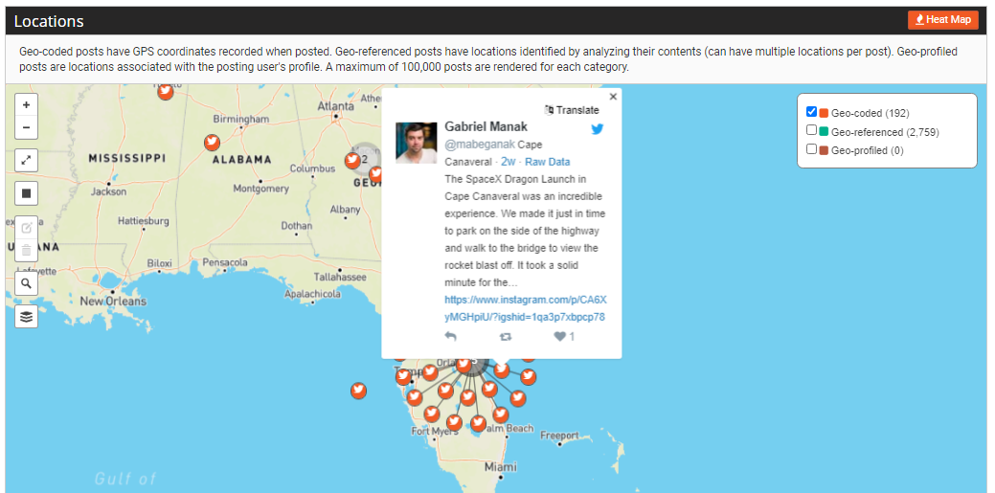The width and height of the screenshot is (995, 493).
Task: Click the delete layers trash icon
Action: point(26,250)
